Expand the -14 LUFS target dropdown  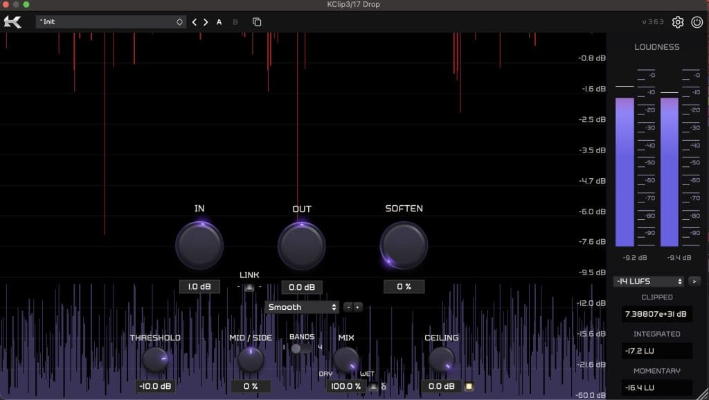649,281
